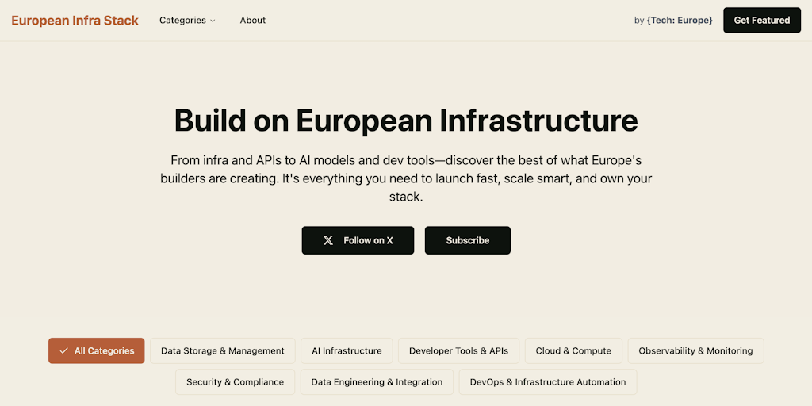
Task: Open the European Infra Stack home logo
Action: click(x=75, y=21)
